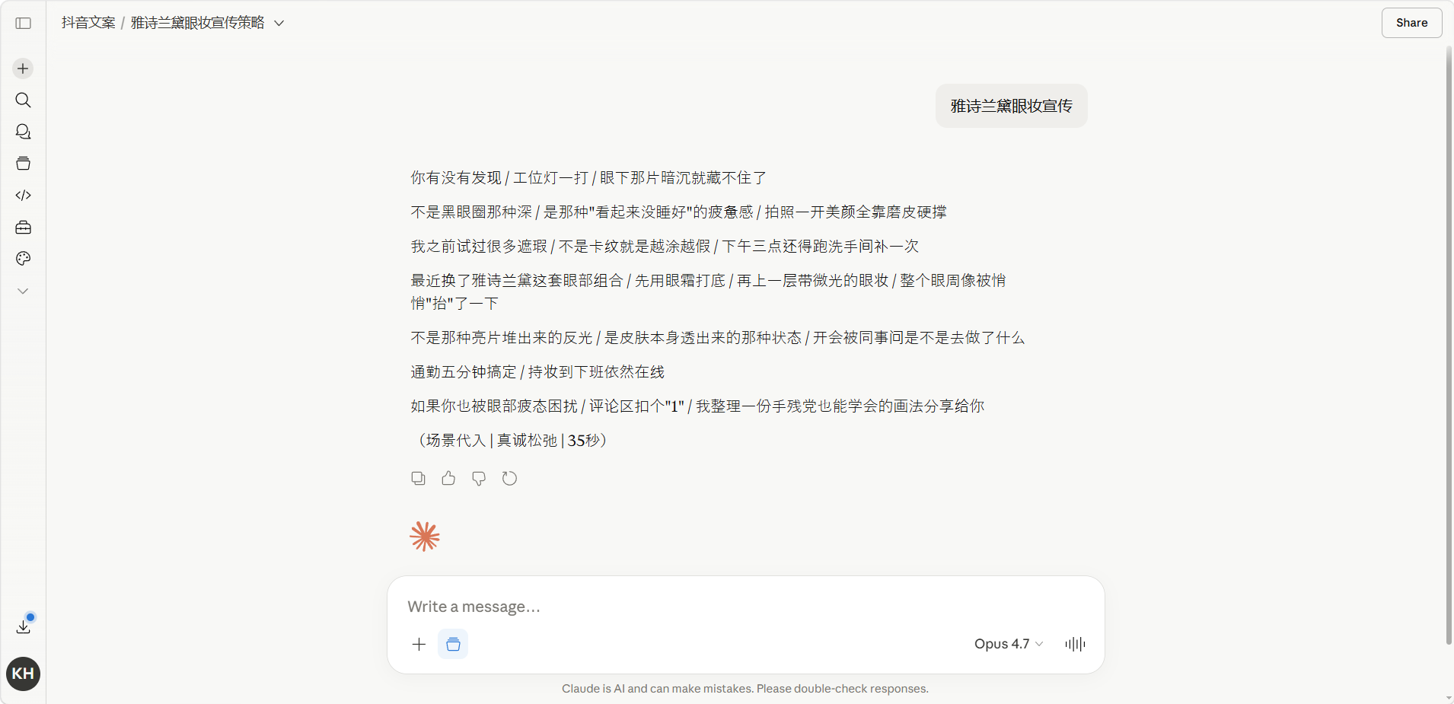Open the 雅诗兰黛眼妆宣传策略 title dropdown

(207, 23)
